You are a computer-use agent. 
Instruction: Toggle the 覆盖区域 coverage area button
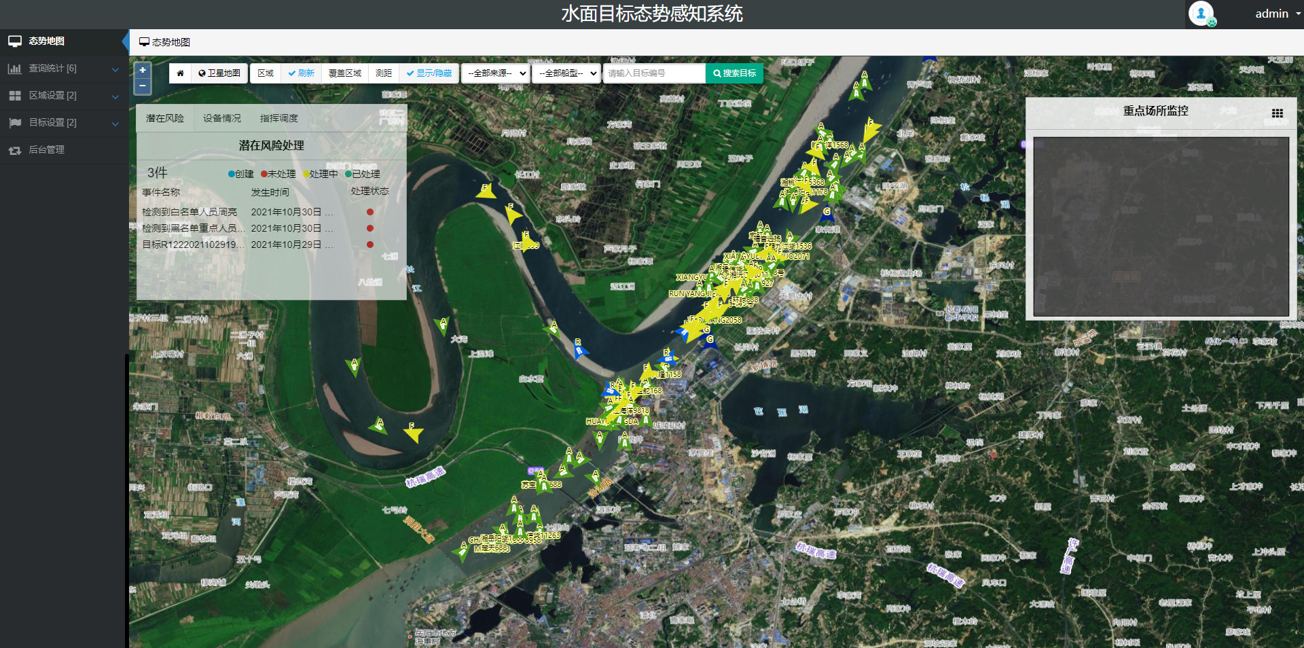pos(345,73)
